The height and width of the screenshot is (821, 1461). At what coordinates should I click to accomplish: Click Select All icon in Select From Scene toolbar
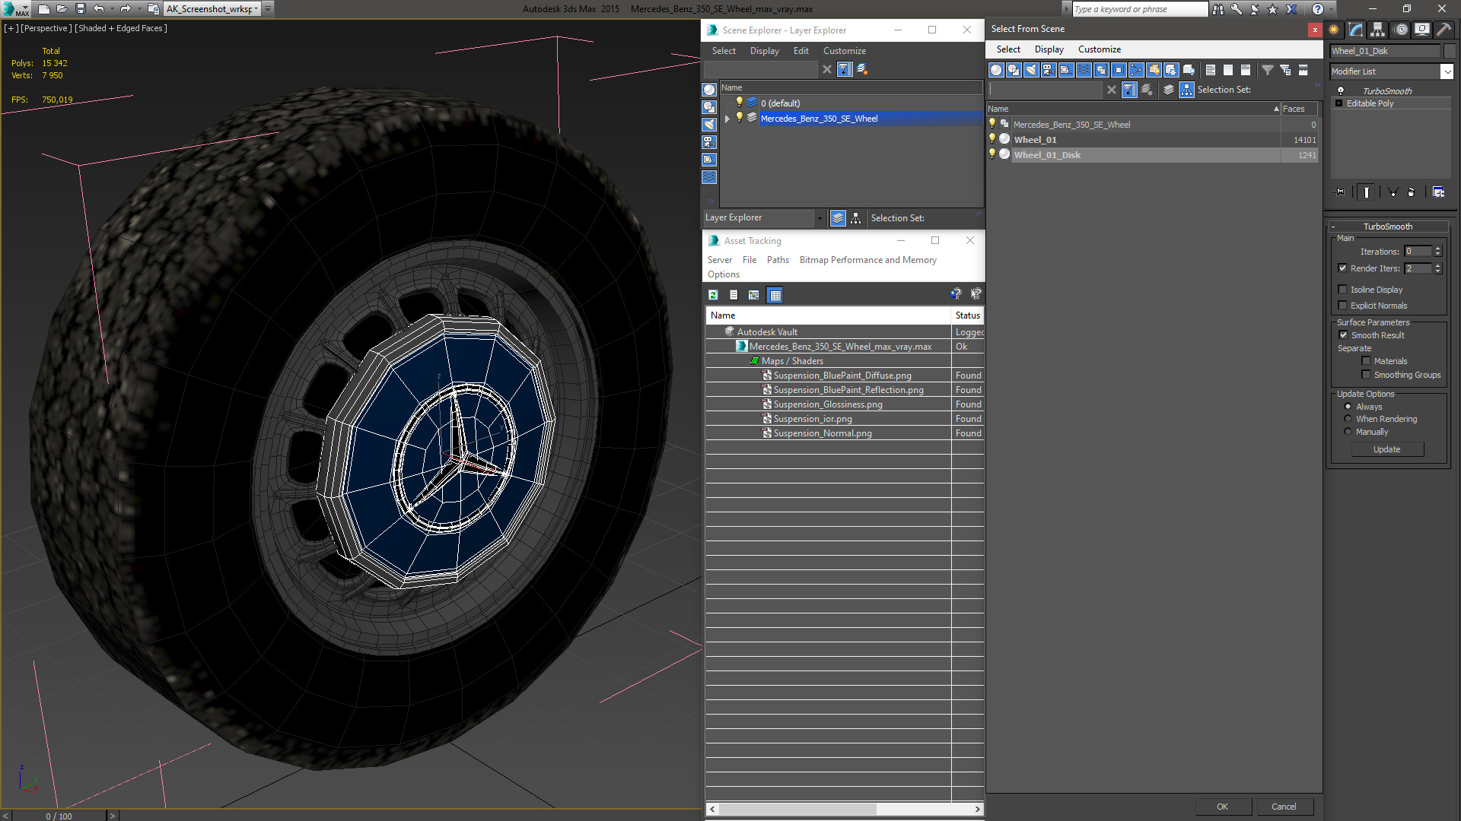[1211, 70]
